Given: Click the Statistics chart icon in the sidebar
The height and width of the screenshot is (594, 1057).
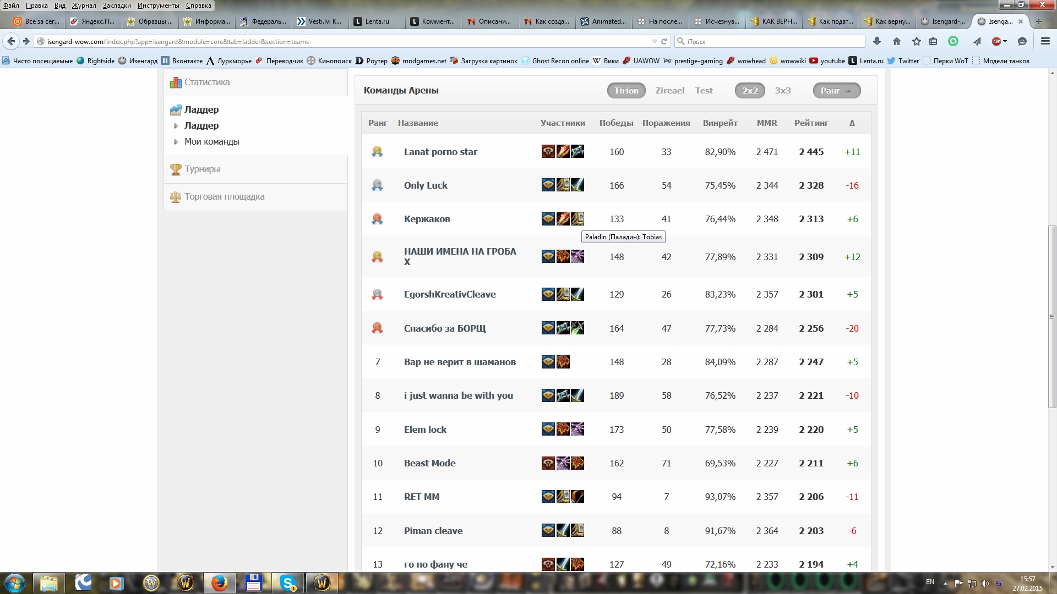Looking at the screenshot, I should tap(176, 82).
